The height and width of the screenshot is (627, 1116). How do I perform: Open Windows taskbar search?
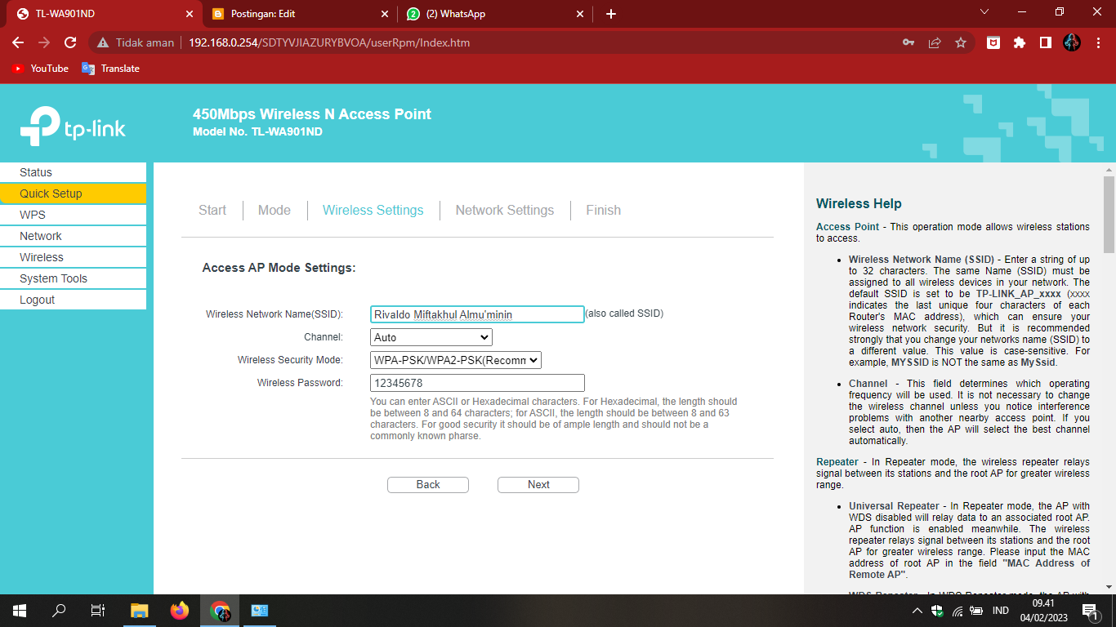click(59, 611)
